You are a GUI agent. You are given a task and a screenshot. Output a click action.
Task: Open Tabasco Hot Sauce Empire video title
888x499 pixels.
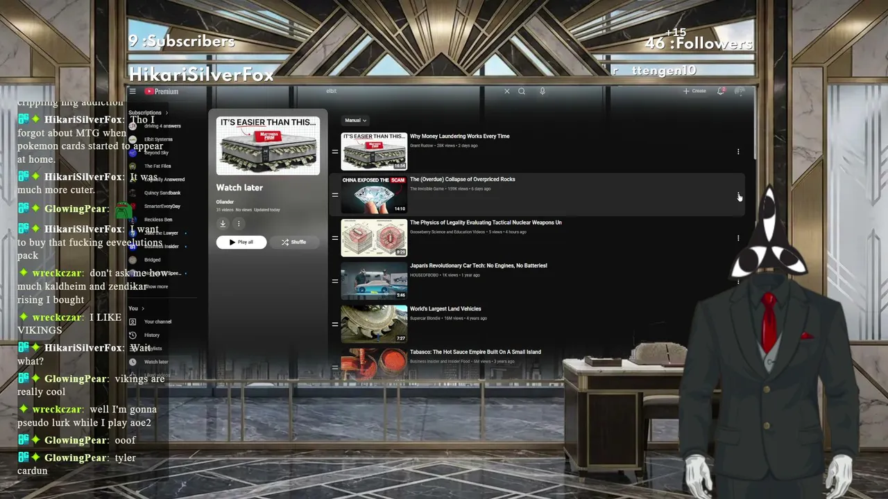(x=475, y=352)
